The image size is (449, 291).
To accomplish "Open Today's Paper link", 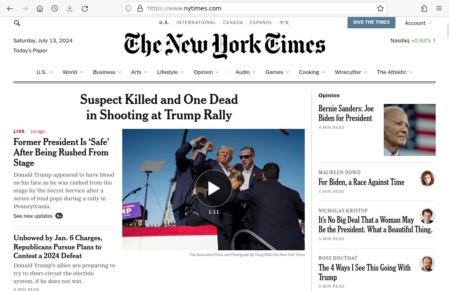I will [x=30, y=51].
